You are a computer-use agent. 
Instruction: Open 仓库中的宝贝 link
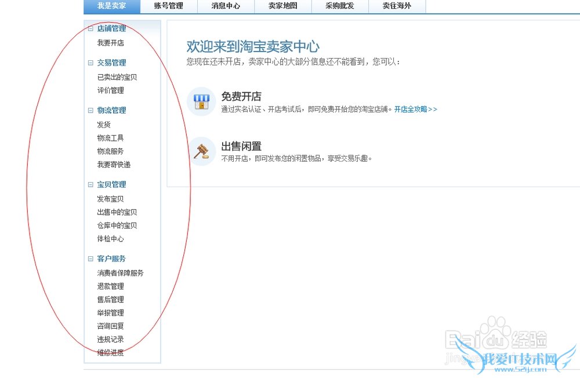(117, 226)
